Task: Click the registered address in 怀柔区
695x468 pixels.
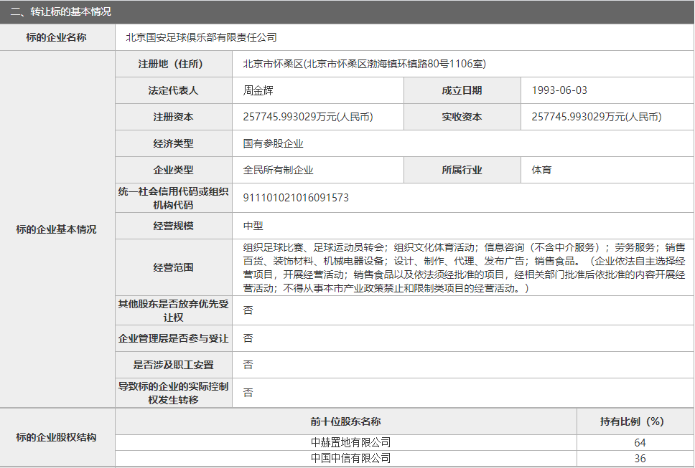Action: 365,64
